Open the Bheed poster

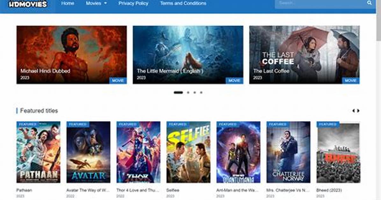(x=338, y=152)
